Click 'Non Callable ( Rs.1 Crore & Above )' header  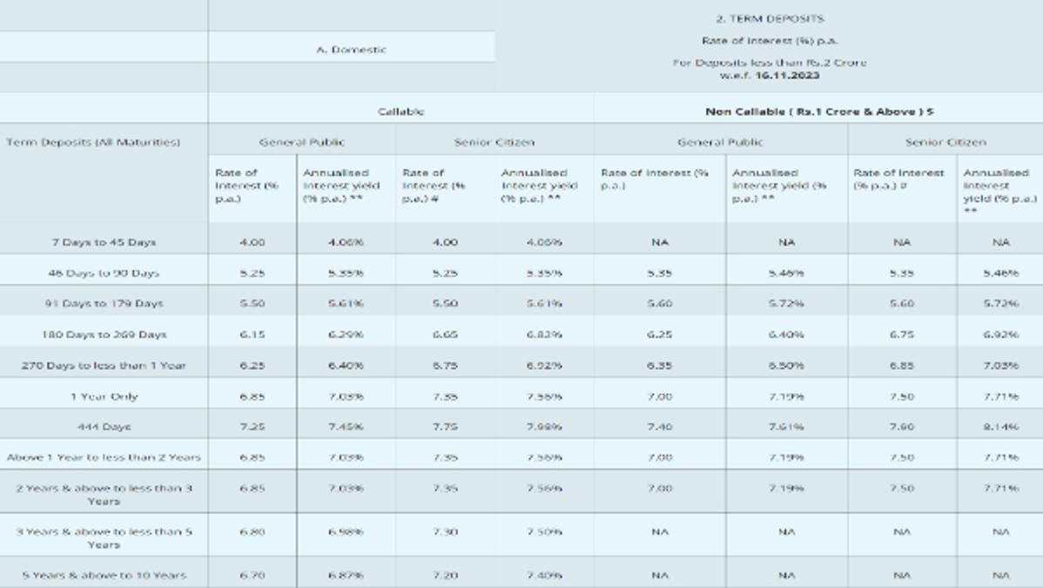[819, 112]
